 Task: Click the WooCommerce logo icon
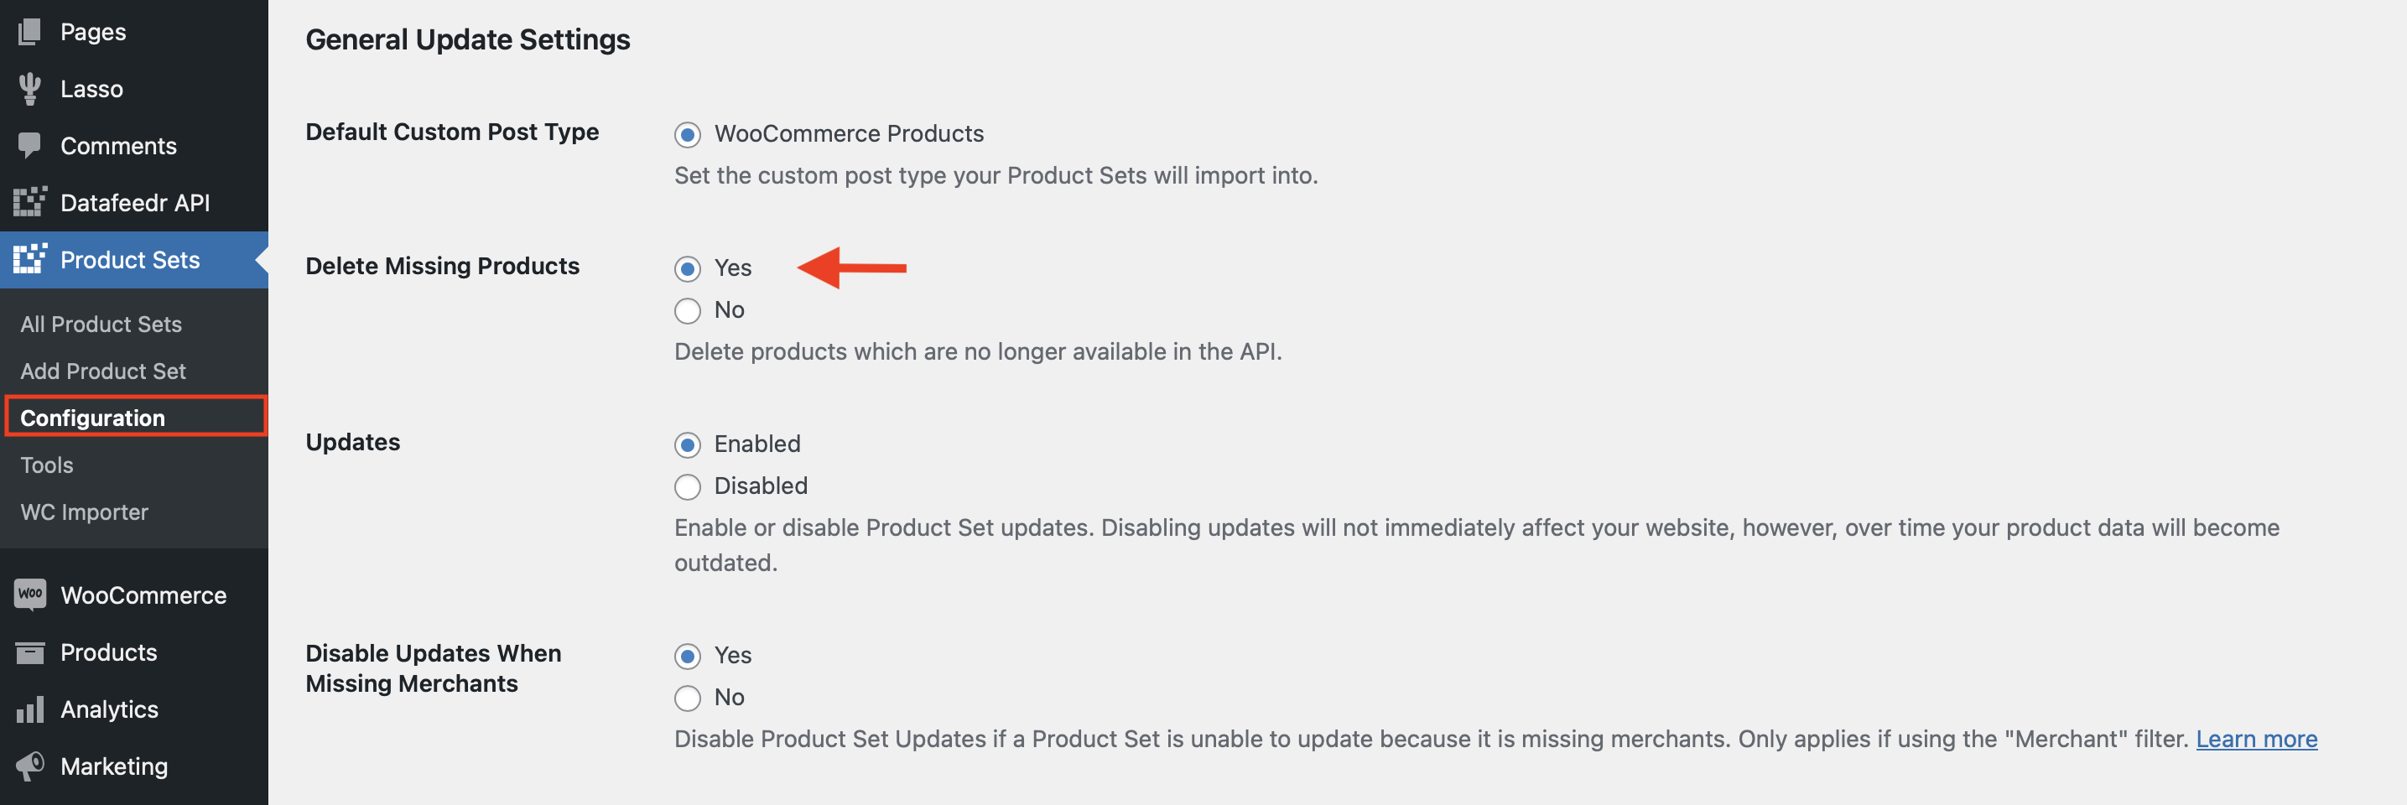(x=30, y=595)
